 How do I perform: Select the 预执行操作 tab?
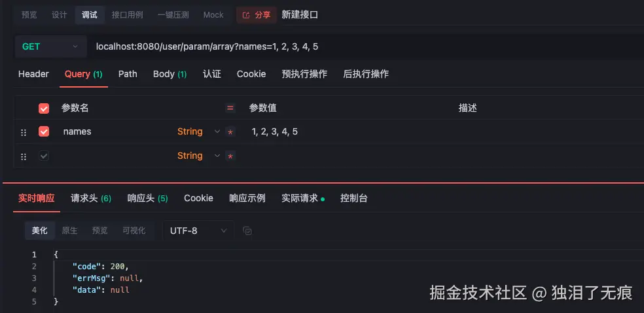[304, 74]
